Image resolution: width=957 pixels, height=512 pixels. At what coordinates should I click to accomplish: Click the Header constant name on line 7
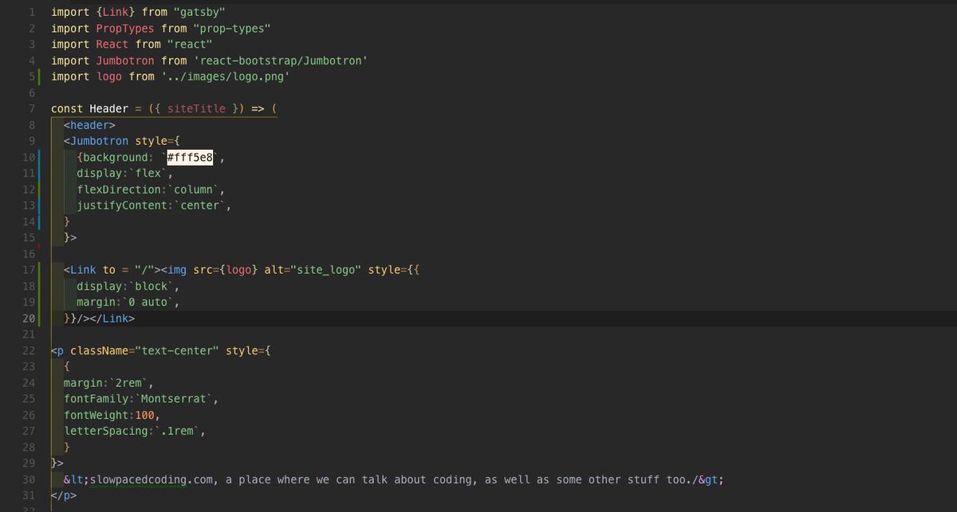[x=108, y=109]
